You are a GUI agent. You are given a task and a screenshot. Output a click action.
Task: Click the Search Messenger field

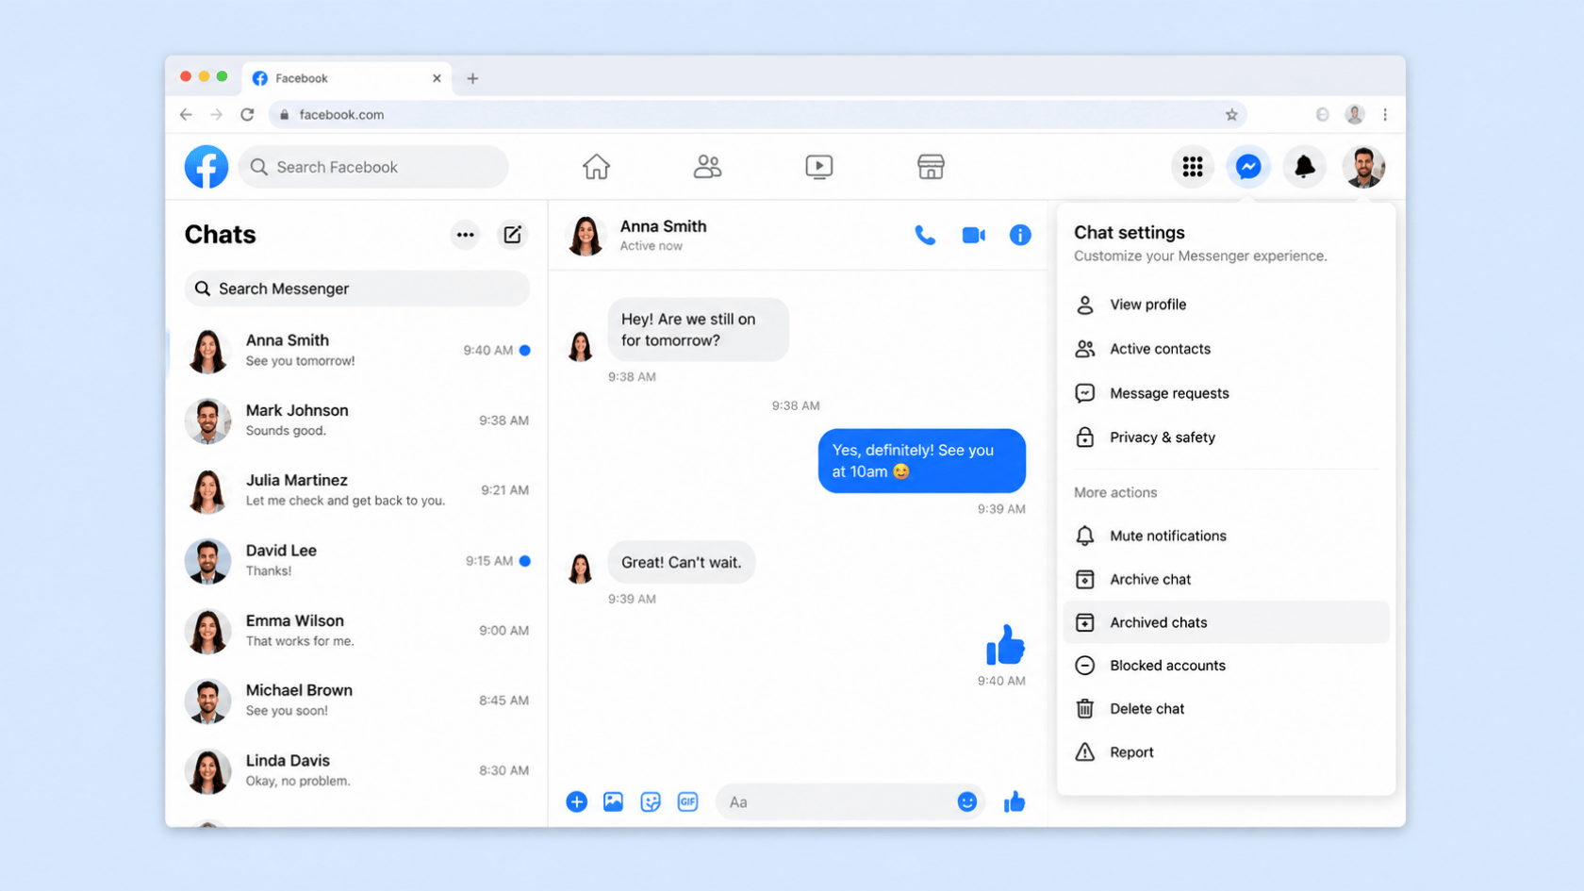click(x=356, y=289)
